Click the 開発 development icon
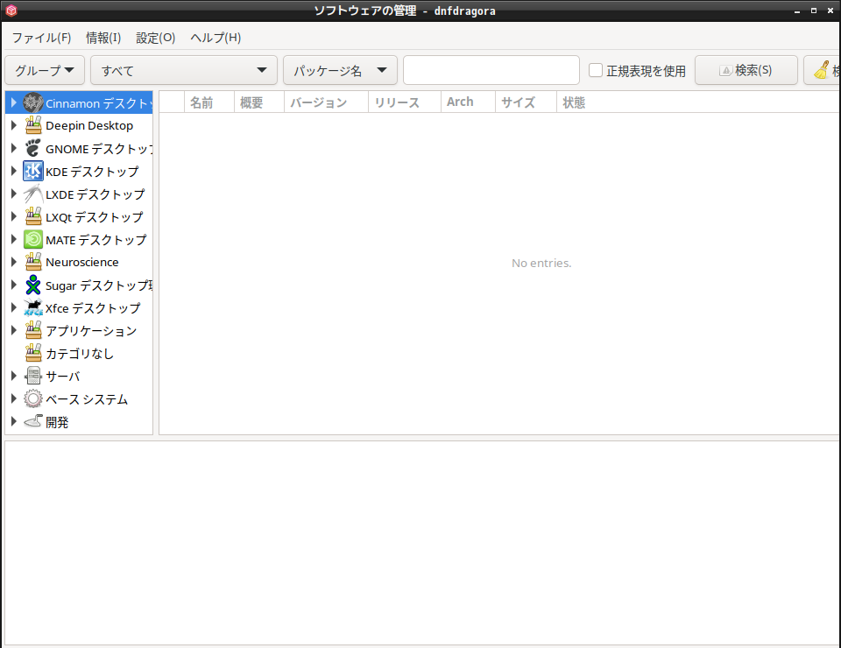This screenshot has width=841, height=648. click(x=33, y=421)
